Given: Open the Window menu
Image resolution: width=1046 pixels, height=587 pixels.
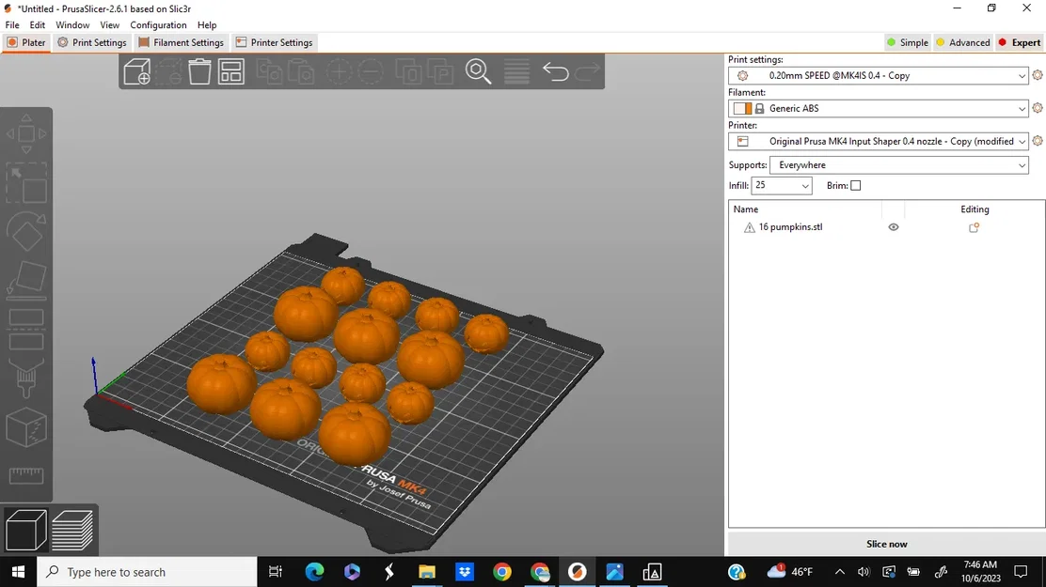Looking at the screenshot, I should 72,24.
